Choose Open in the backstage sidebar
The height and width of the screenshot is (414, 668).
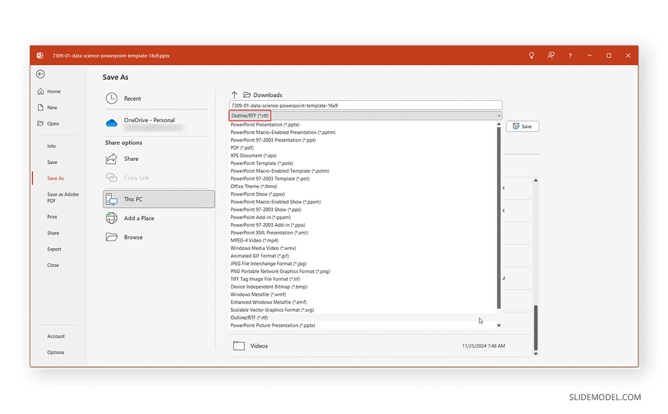point(48,124)
